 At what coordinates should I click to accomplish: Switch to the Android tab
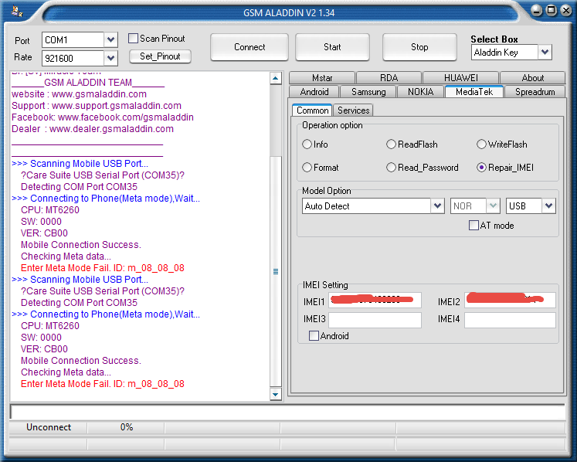314,92
